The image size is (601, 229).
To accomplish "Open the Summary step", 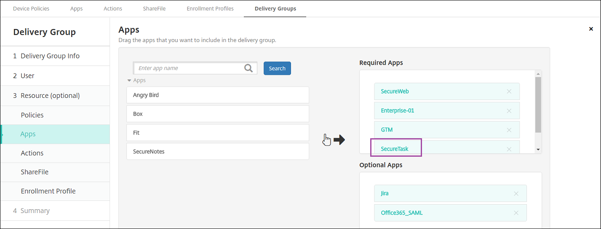I will point(35,211).
